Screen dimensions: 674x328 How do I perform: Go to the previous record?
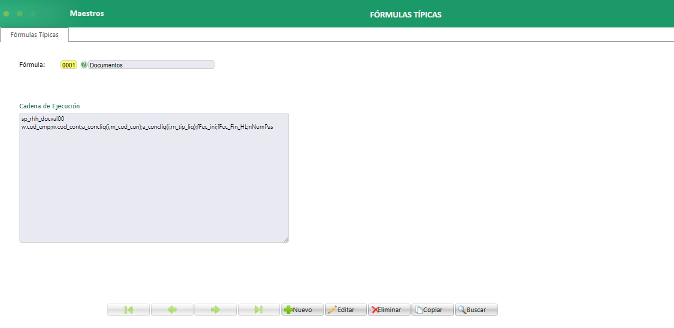point(172,310)
